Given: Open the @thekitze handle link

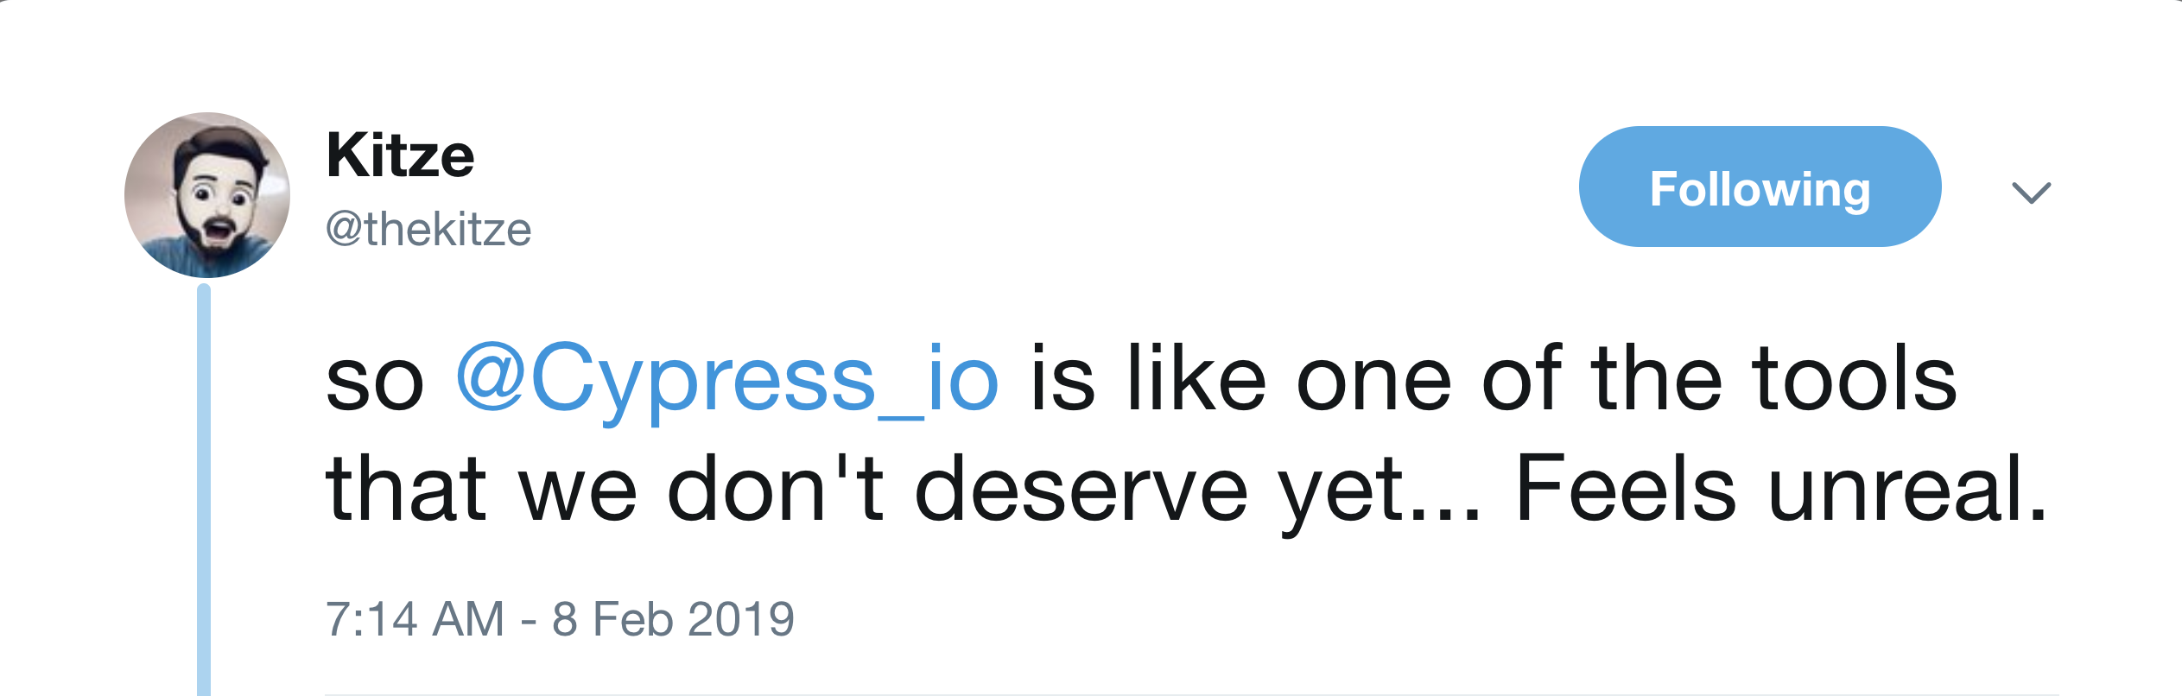Looking at the screenshot, I should tap(428, 230).
